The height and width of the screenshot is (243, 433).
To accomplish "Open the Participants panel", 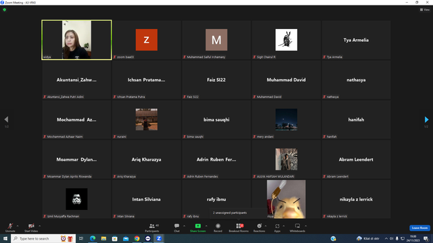I will point(152,227).
